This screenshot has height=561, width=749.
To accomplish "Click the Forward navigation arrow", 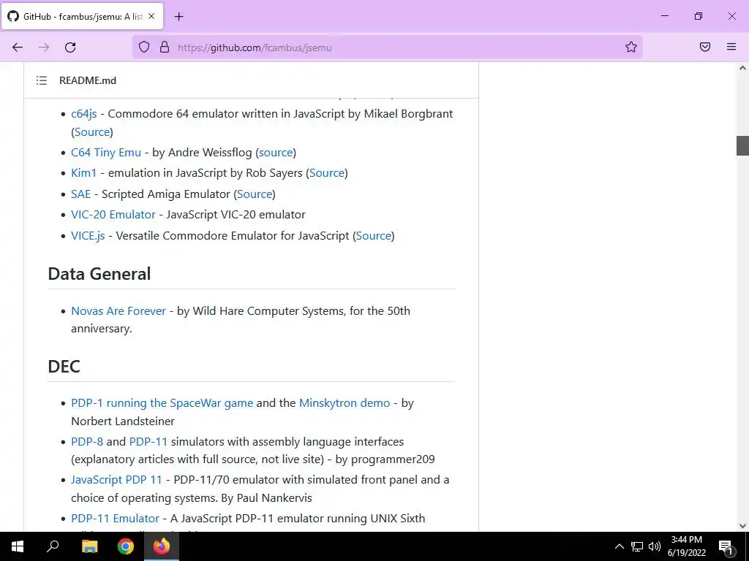I will click(44, 47).
